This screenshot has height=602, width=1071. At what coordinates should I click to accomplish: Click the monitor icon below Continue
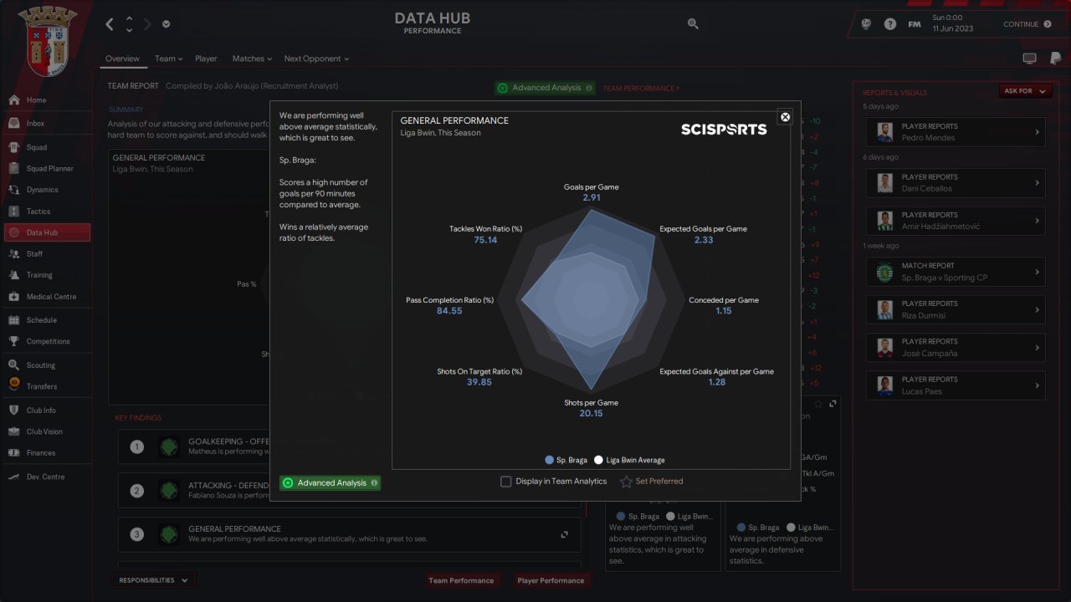click(1030, 59)
